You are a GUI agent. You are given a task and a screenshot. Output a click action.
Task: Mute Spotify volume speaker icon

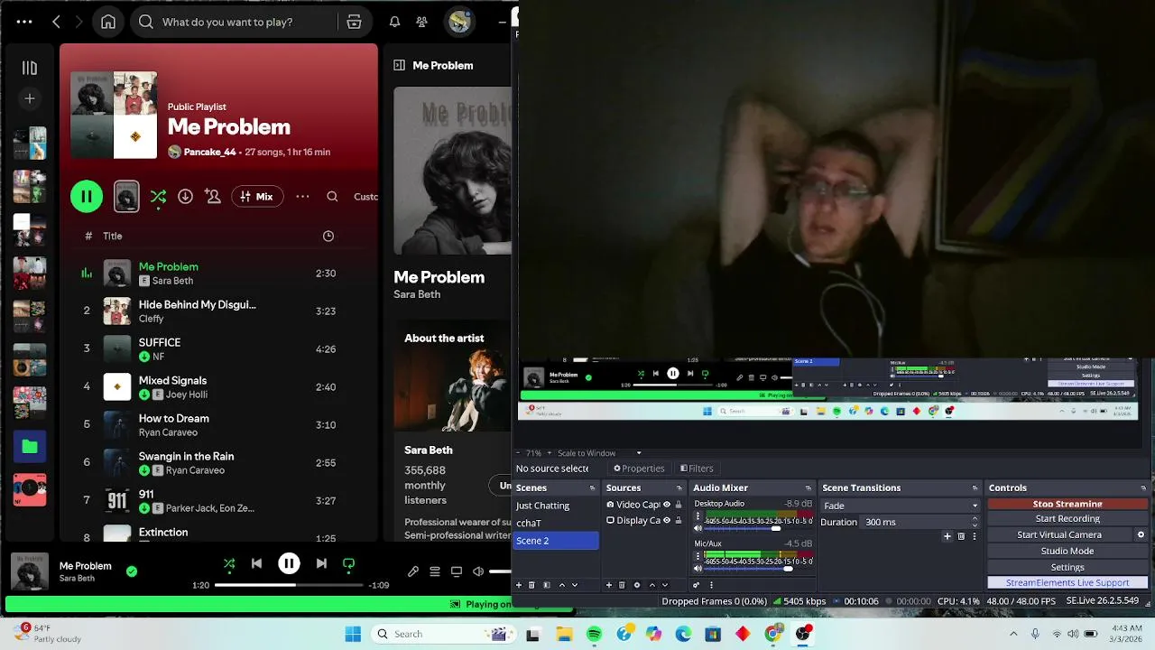point(478,571)
